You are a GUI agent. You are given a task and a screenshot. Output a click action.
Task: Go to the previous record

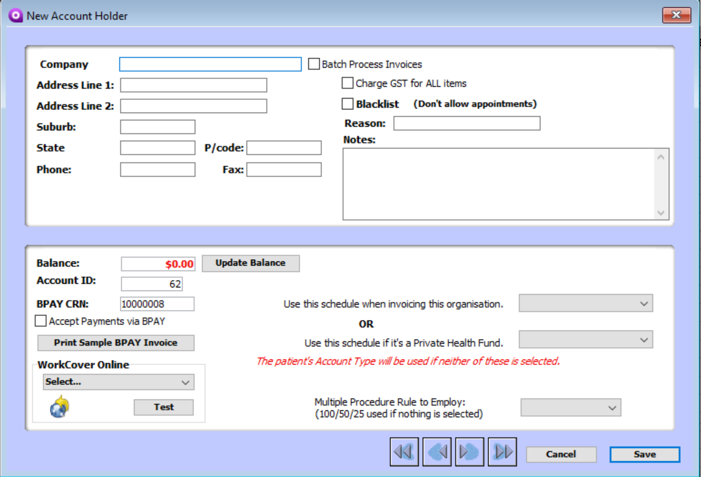click(x=437, y=452)
